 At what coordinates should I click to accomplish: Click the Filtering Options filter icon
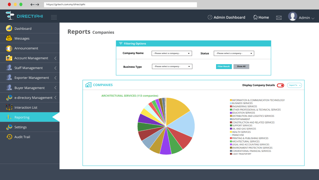(x=121, y=44)
